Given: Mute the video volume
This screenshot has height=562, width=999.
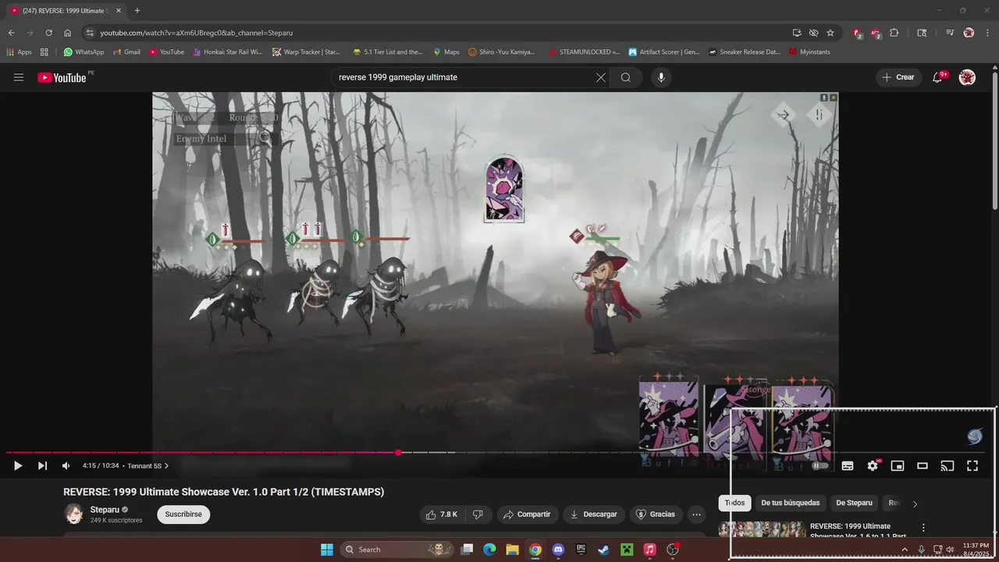Looking at the screenshot, I should (66, 466).
